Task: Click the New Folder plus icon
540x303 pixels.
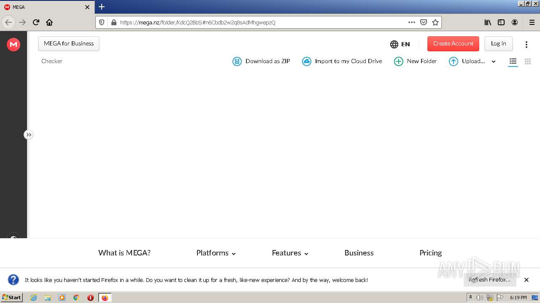Action: pyautogui.click(x=399, y=61)
